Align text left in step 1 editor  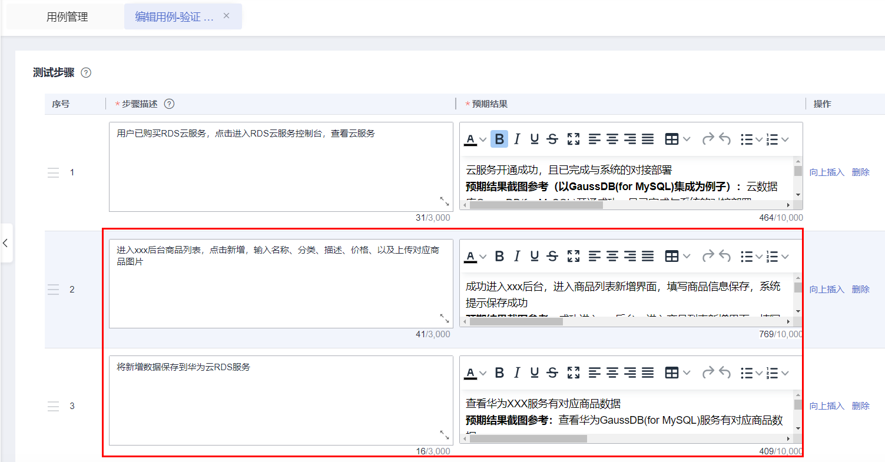(595, 139)
